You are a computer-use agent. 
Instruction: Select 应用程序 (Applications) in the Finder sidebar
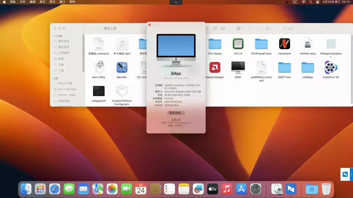(64, 53)
